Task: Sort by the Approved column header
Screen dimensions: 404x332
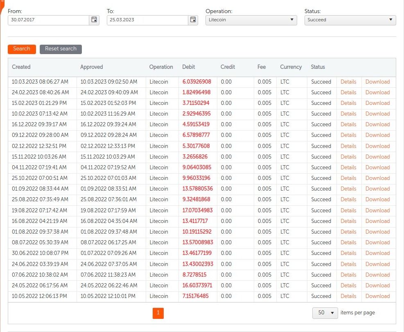Action: 92,67
